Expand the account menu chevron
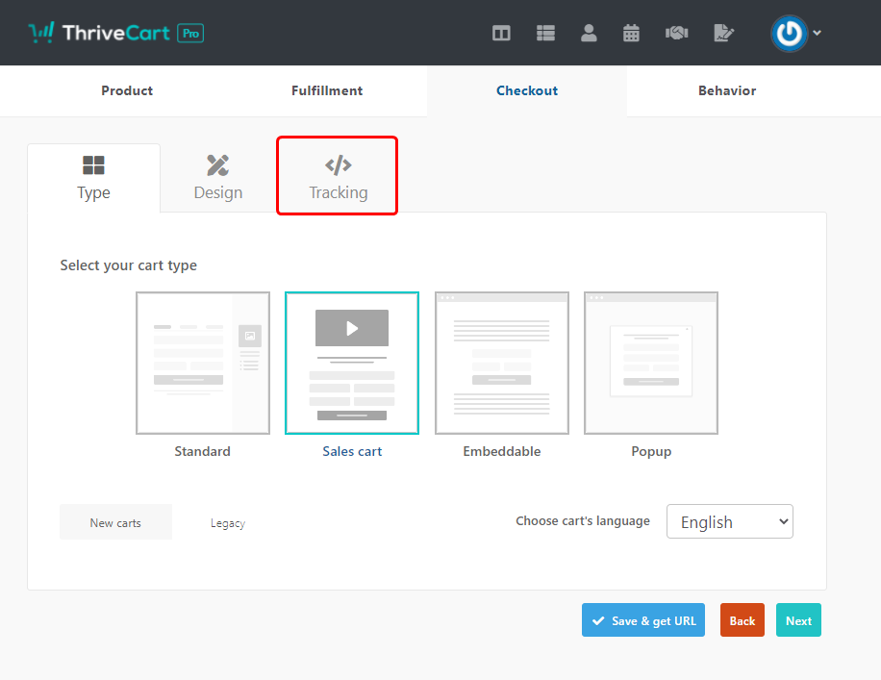881x680 pixels. pos(818,33)
